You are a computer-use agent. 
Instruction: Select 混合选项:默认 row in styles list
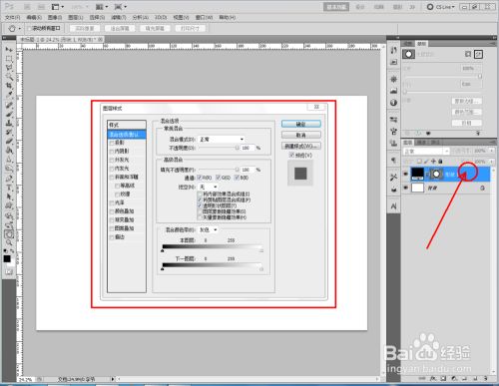[127, 135]
